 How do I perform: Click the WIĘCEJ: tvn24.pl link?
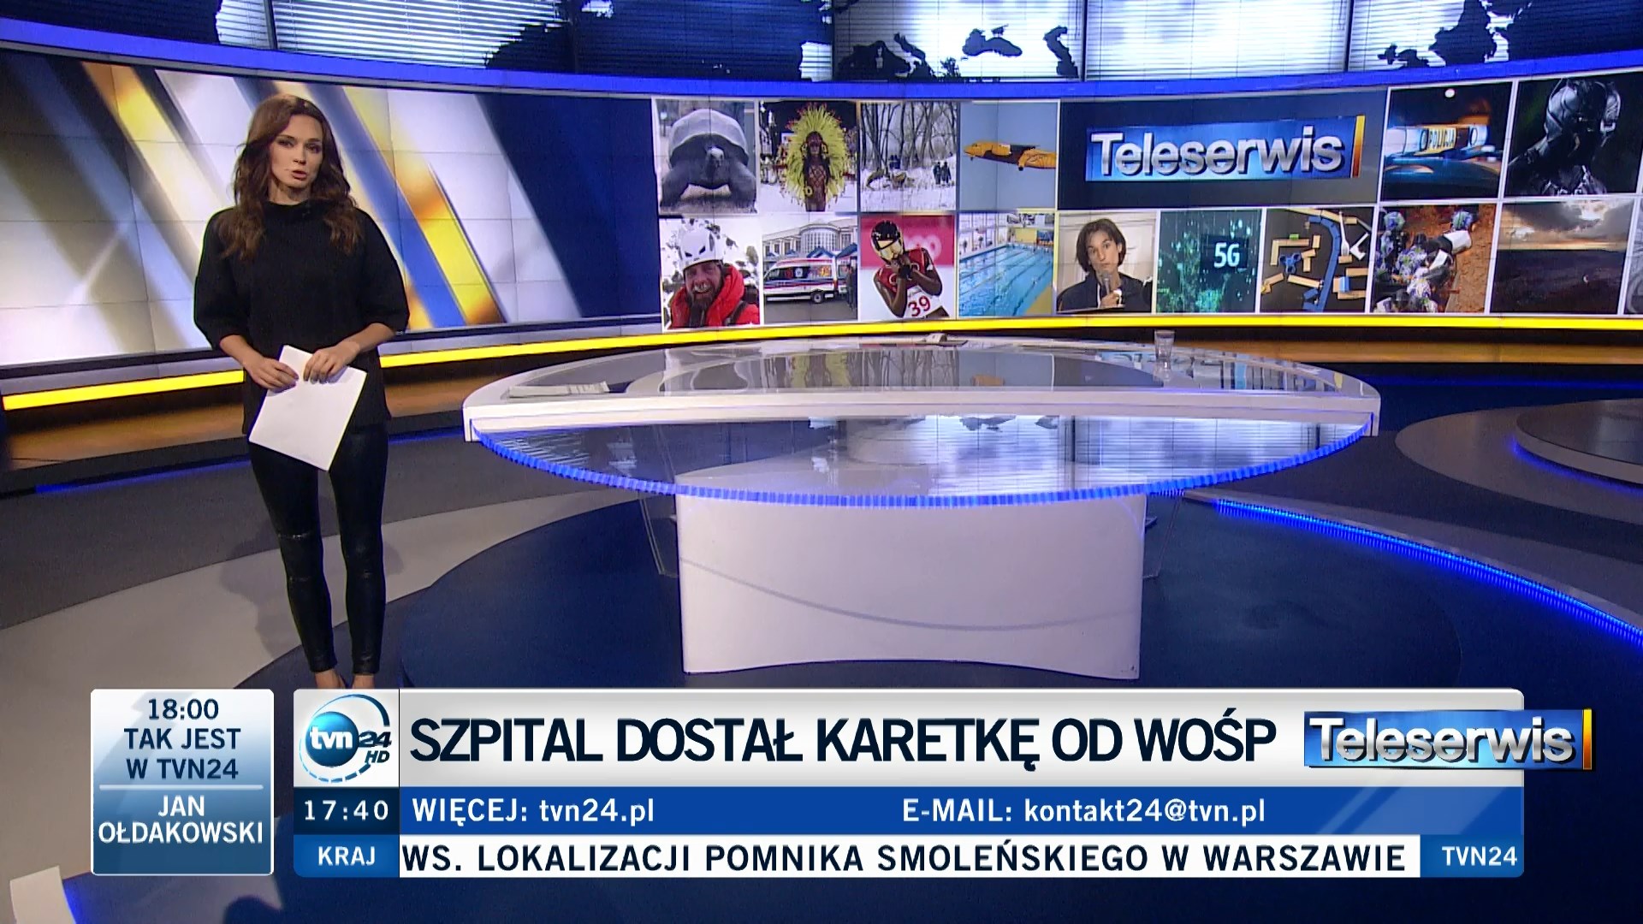[533, 811]
